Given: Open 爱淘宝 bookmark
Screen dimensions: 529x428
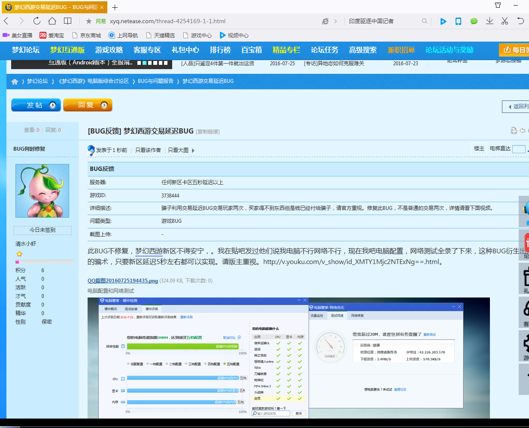Looking at the screenshot, I should pos(52,35).
